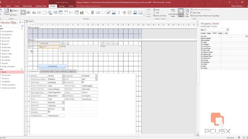Open the Create ribbon tab
The image size is (248, 139).
pos(17,6)
